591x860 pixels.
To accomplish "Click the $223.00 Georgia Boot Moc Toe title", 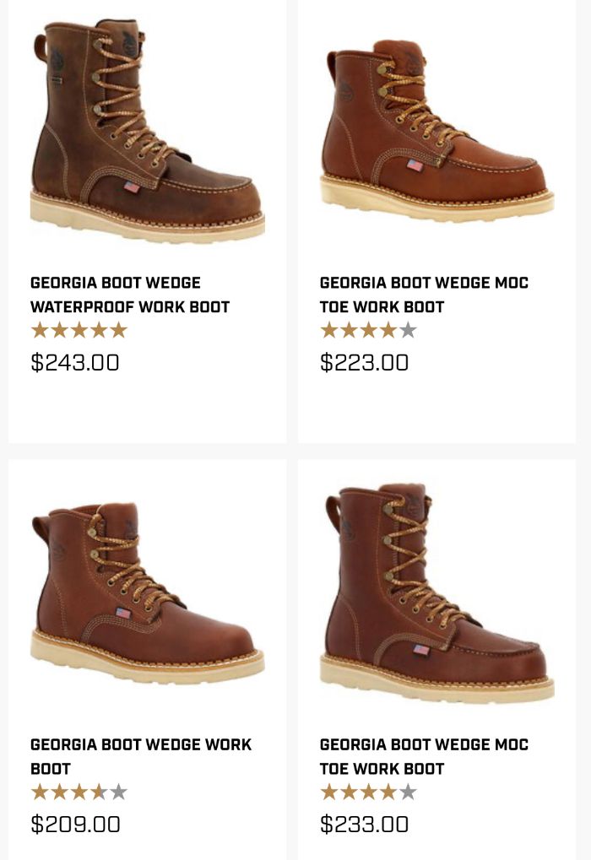I will pyautogui.click(x=424, y=295).
